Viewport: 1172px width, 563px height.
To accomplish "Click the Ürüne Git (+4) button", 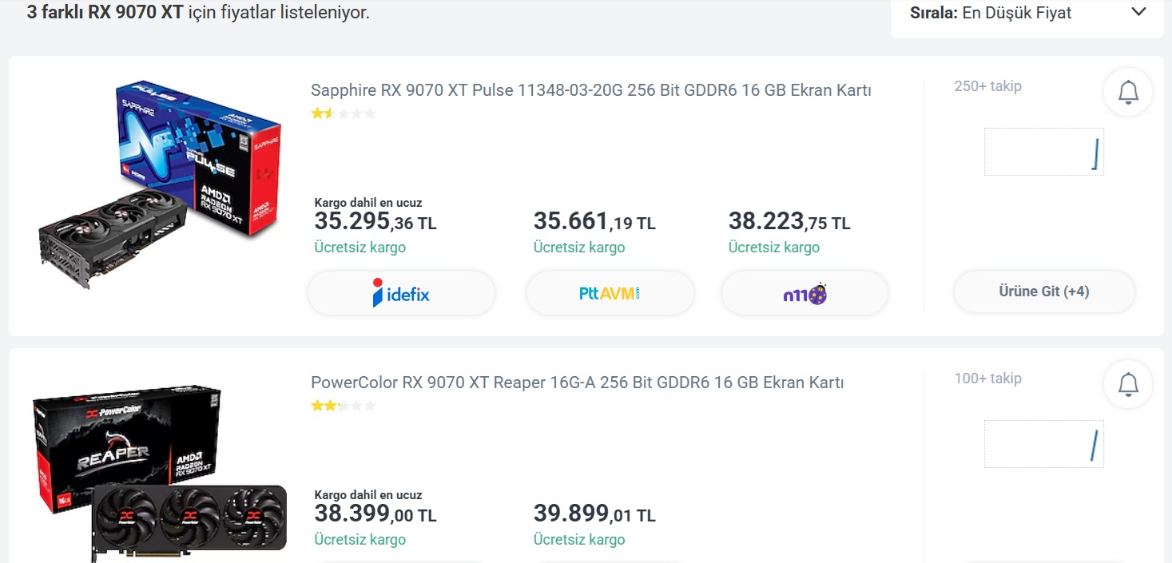I will coord(1043,291).
